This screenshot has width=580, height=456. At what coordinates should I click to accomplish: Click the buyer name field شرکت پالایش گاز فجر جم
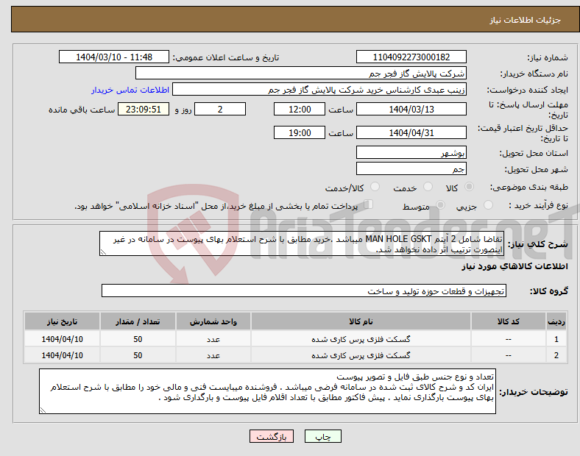coord(301,73)
